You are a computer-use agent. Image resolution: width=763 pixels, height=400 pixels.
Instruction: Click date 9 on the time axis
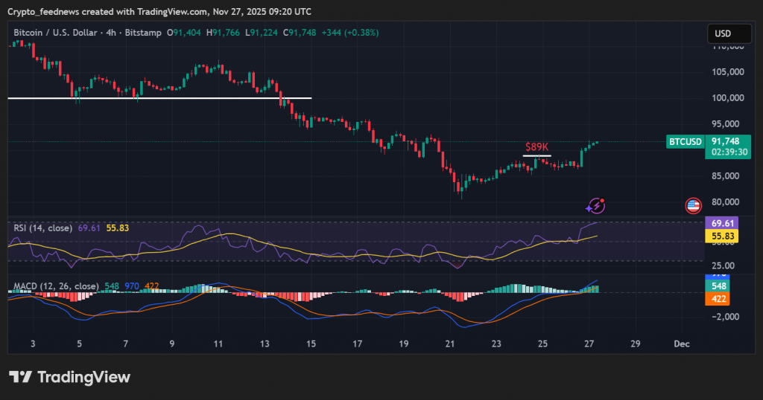click(x=172, y=343)
